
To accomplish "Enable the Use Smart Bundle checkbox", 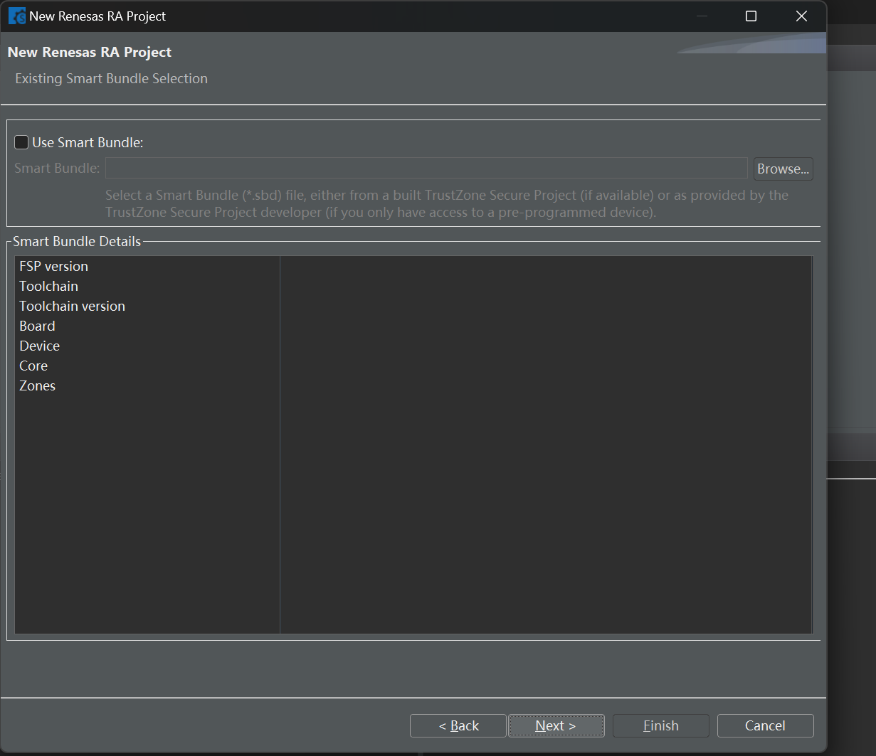I will 21,142.
